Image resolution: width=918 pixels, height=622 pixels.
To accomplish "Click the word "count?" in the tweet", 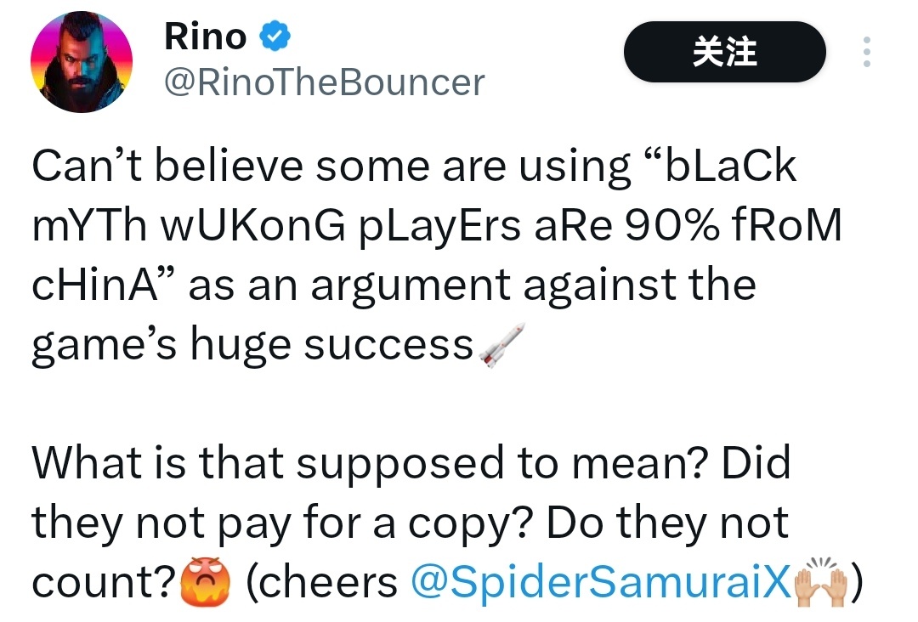I will click(105, 583).
